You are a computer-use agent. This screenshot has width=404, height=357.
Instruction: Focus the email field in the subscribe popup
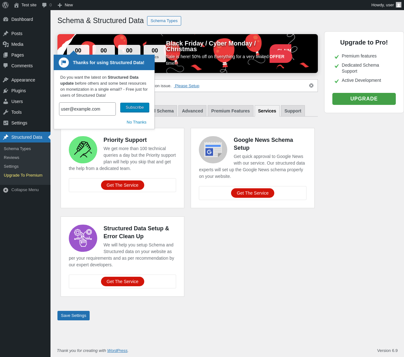point(87,109)
